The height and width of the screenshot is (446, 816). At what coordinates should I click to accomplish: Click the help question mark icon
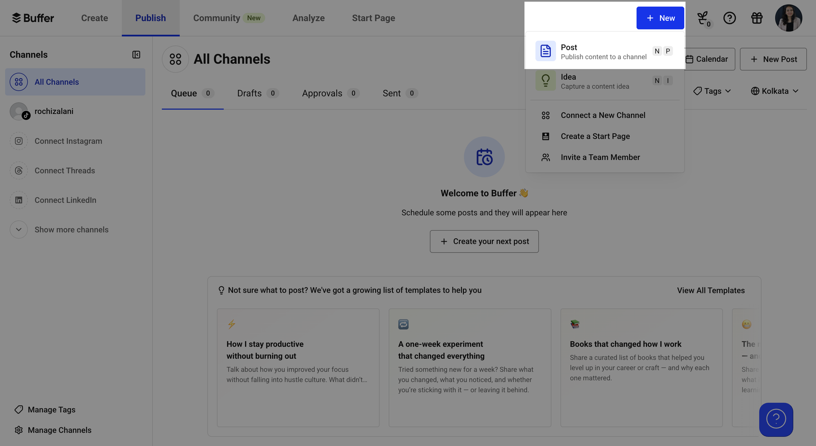coord(730,18)
